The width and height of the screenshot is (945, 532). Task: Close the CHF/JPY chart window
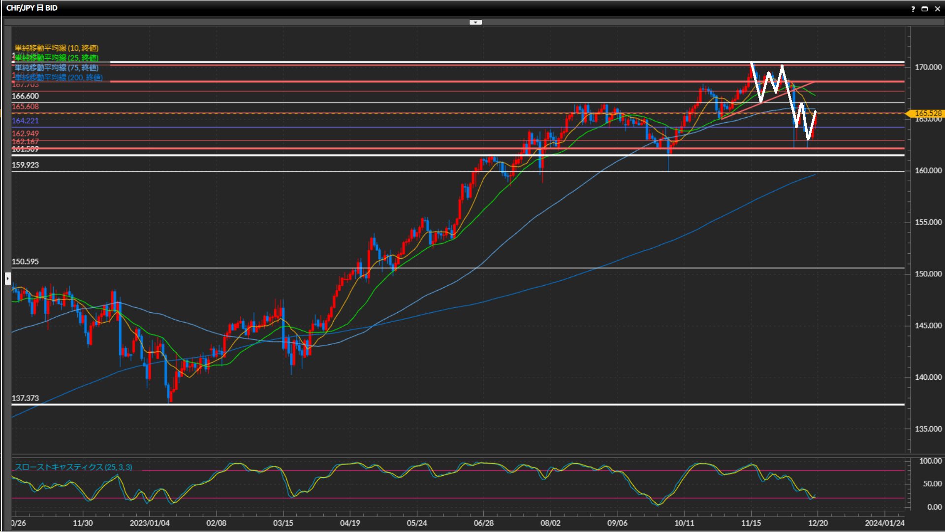[937, 9]
